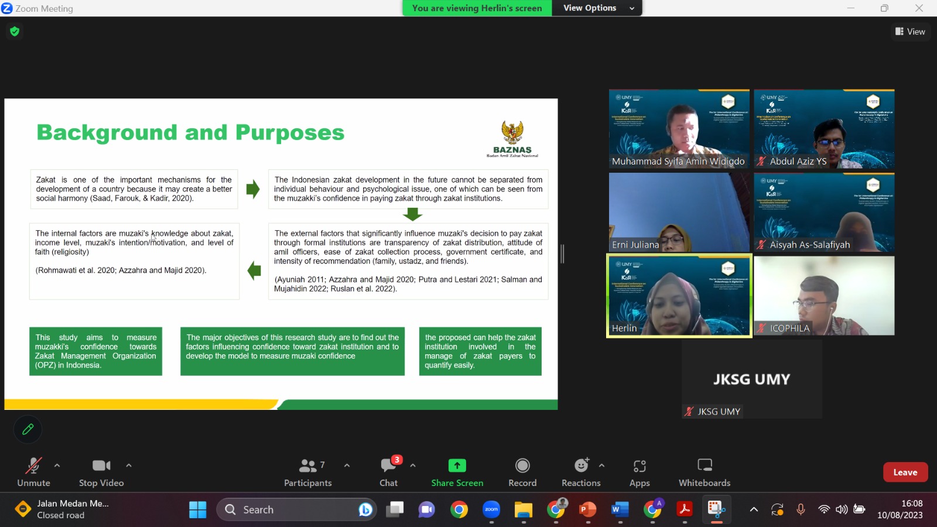This screenshot has width=937, height=527.
Task: Click the green pencil annotate icon
Action: coord(28,429)
